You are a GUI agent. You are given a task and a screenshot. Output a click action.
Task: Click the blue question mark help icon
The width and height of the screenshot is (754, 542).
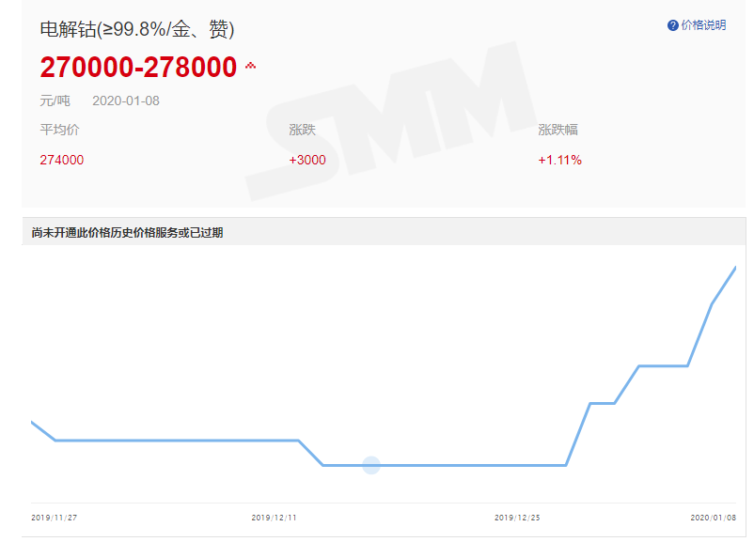coord(672,25)
